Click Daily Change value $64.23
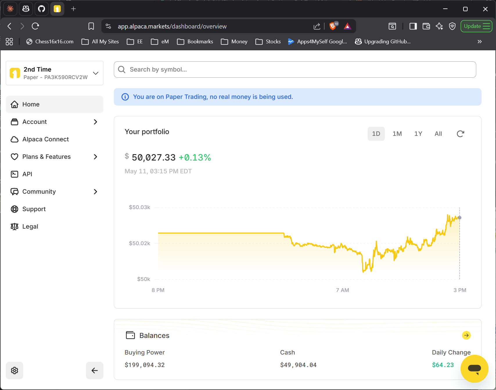The image size is (496, 390). (443, 365)
